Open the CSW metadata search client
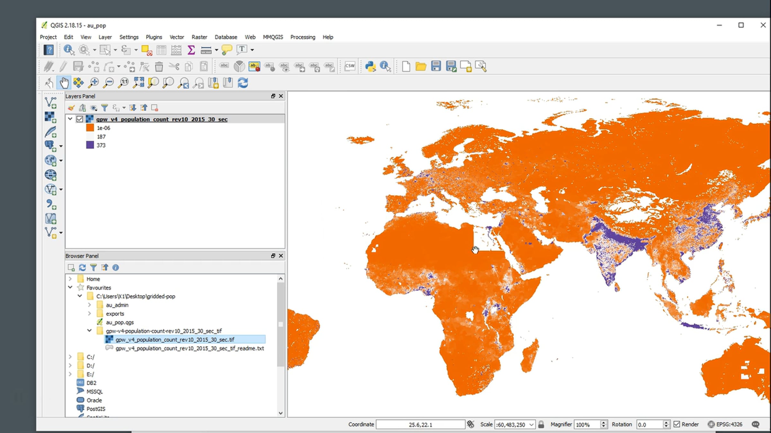Viewport: 771px width, 433px height. coord(350,66)
